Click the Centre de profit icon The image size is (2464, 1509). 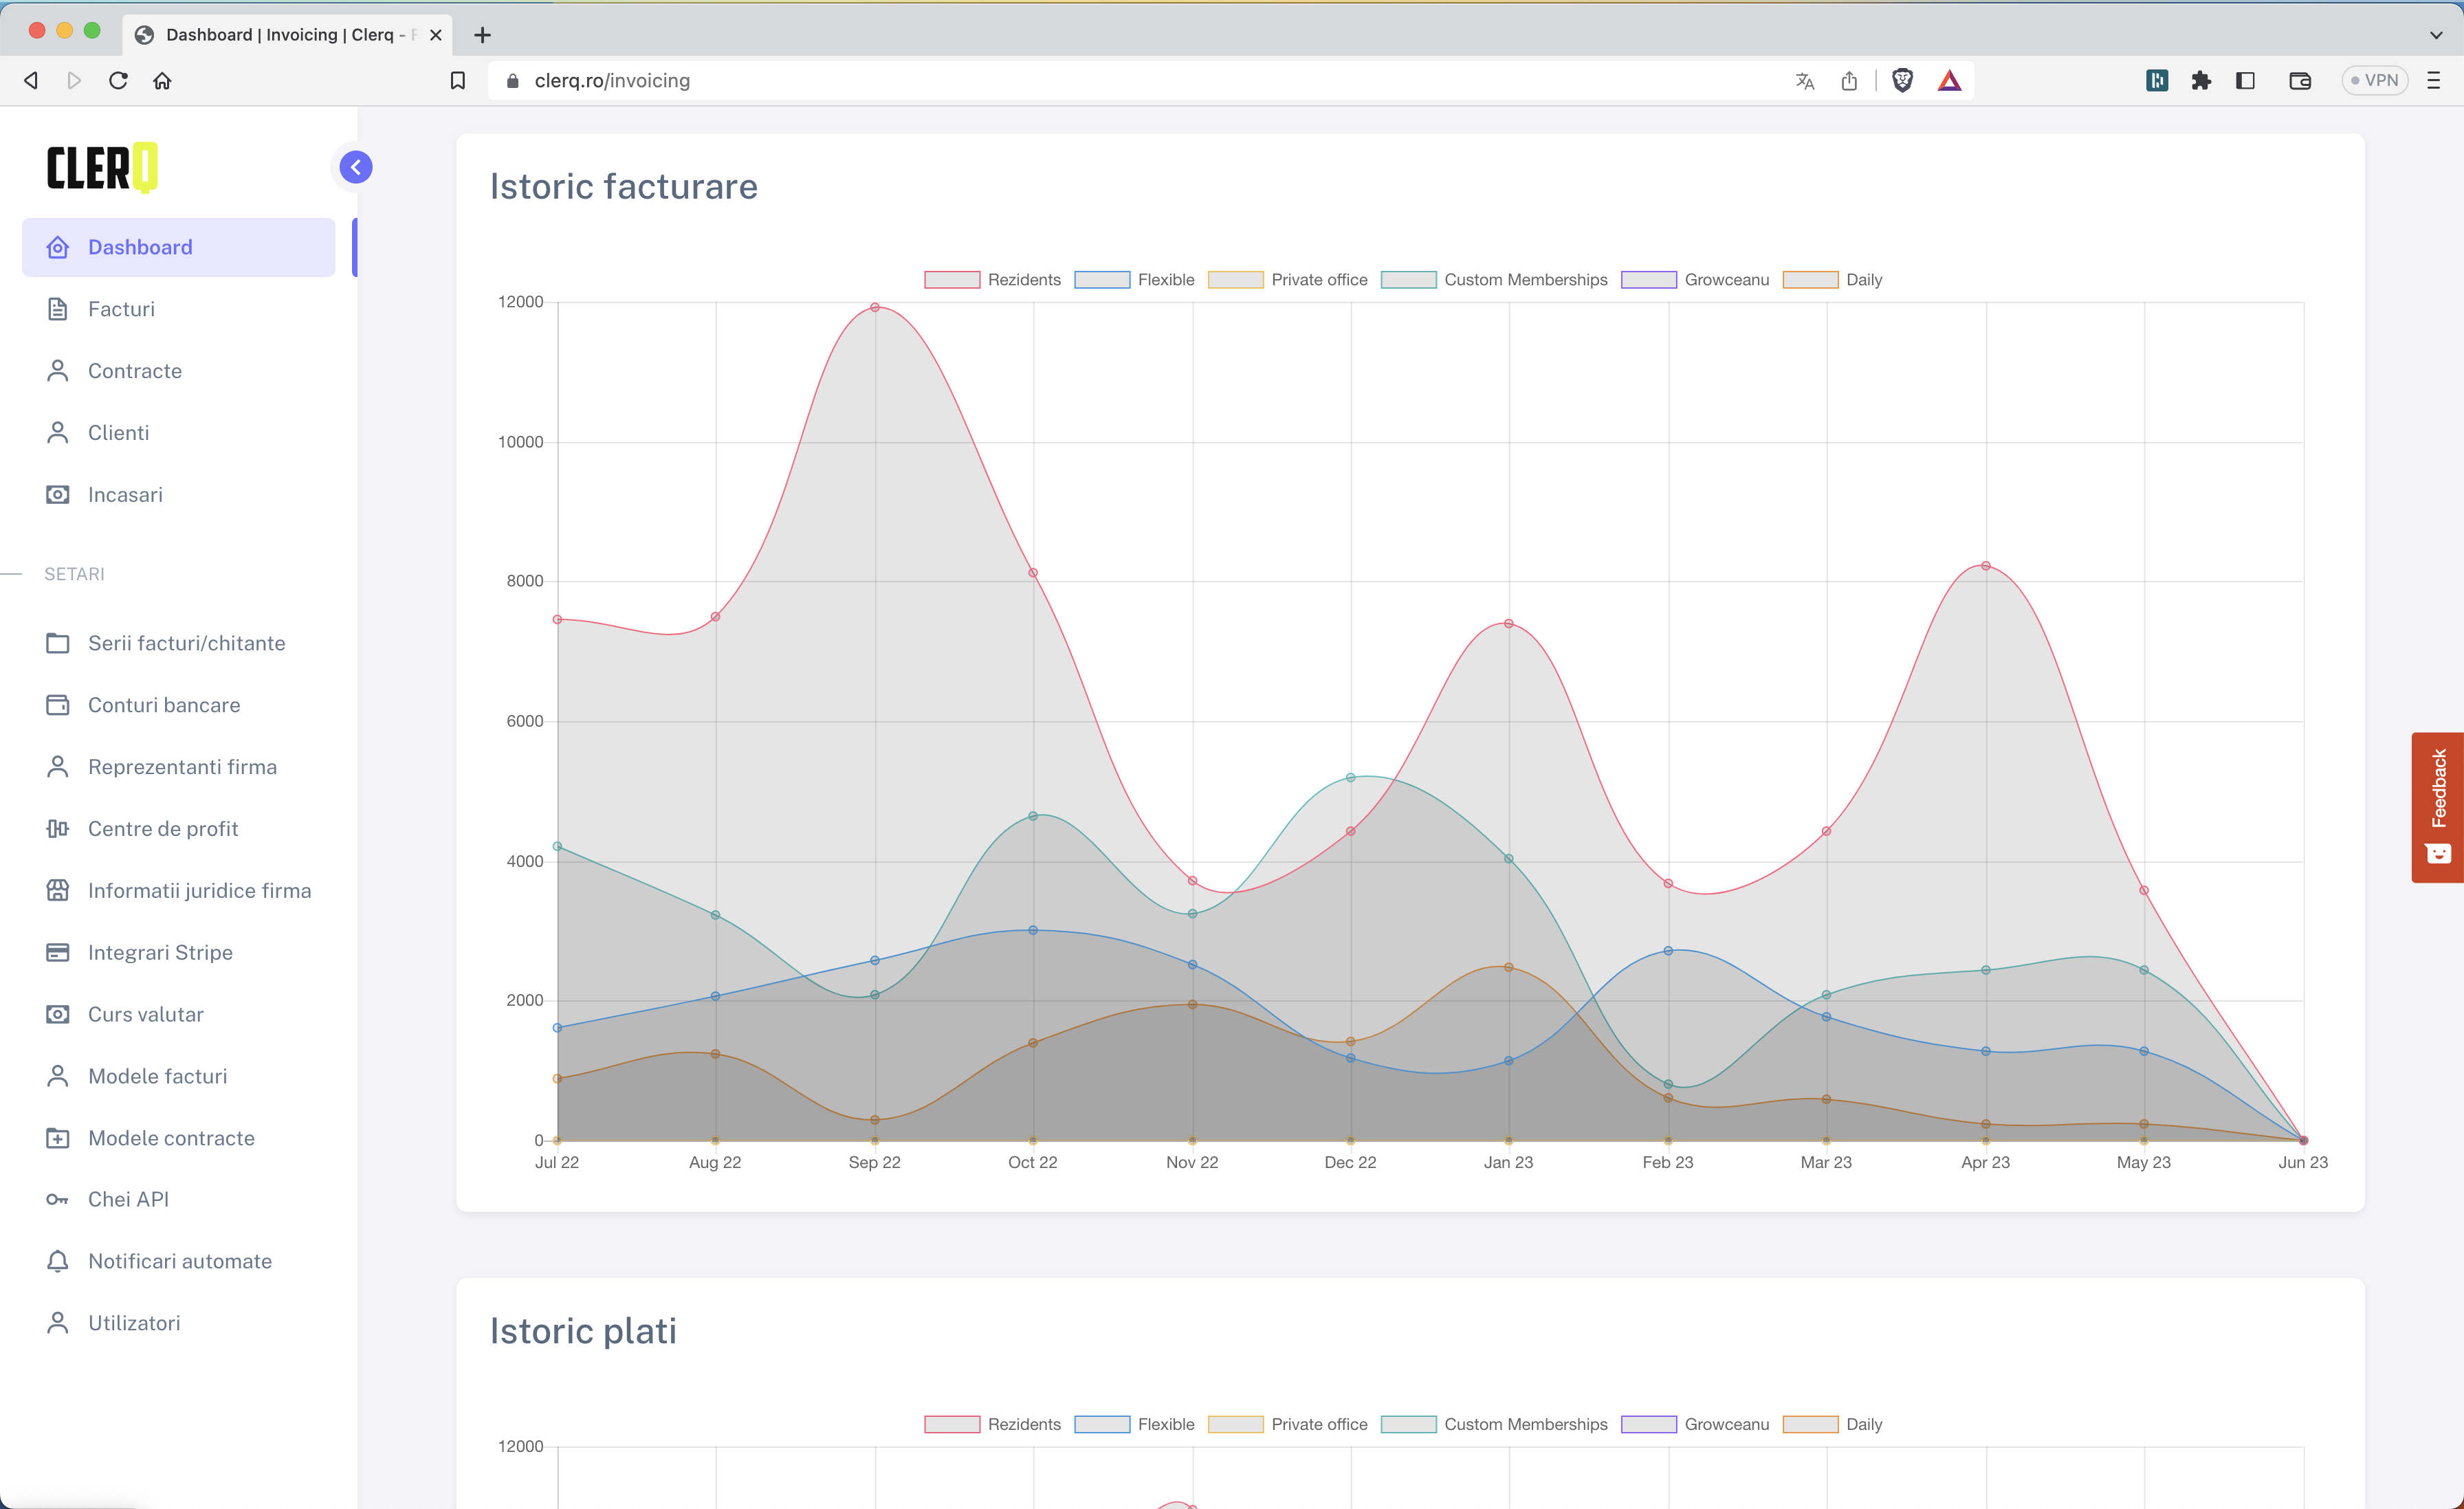point(58,829)
